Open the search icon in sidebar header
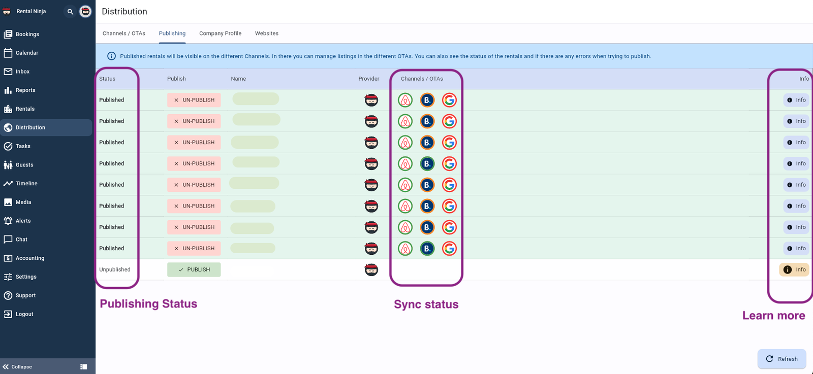 (x=70, y=11)
